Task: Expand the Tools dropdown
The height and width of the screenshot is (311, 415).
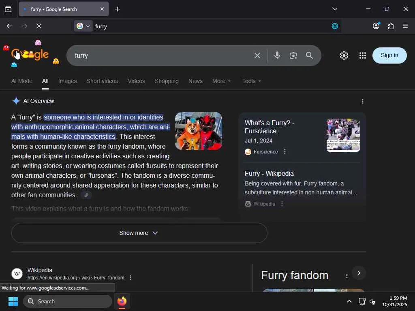Action: pos(251,81)
